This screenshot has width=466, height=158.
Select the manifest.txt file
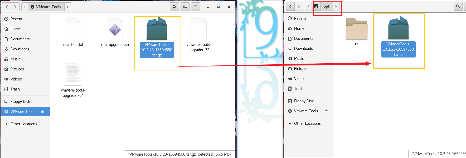click(73, 32)
